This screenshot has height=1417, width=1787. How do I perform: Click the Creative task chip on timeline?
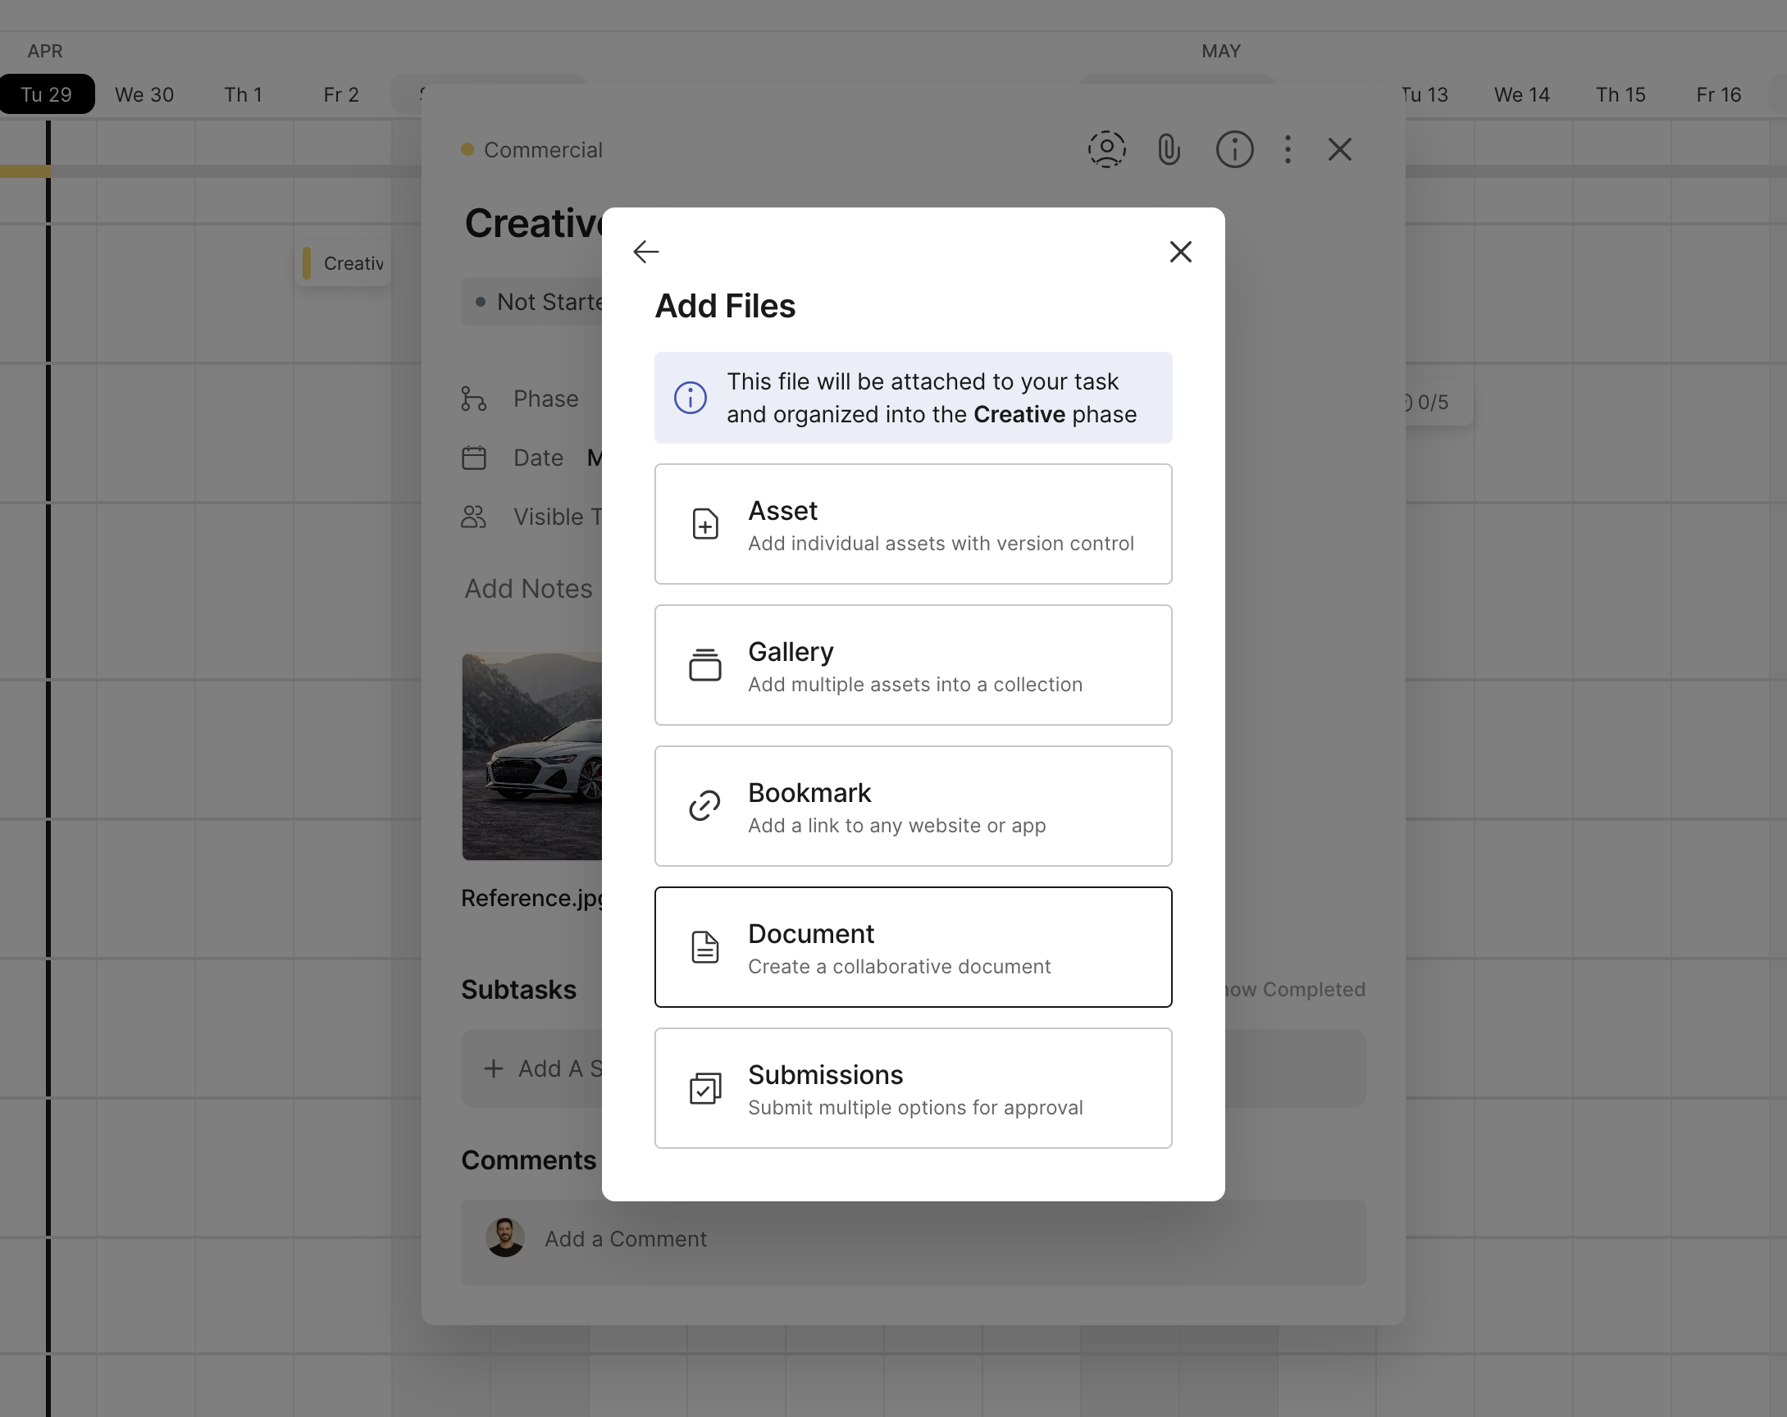tap(343, 263)
